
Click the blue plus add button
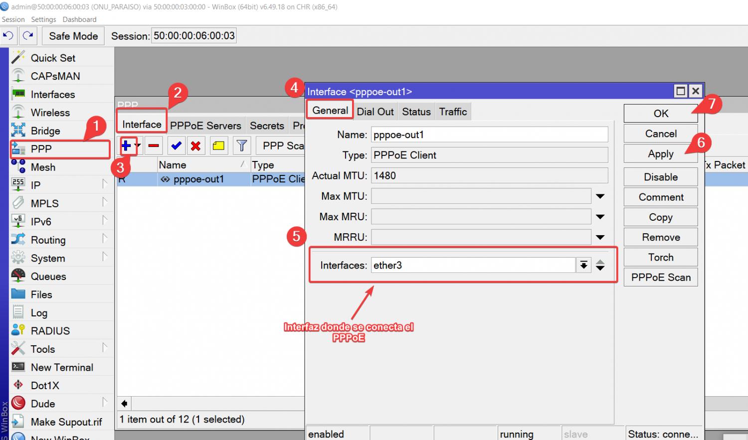click(x=126, y=146)
